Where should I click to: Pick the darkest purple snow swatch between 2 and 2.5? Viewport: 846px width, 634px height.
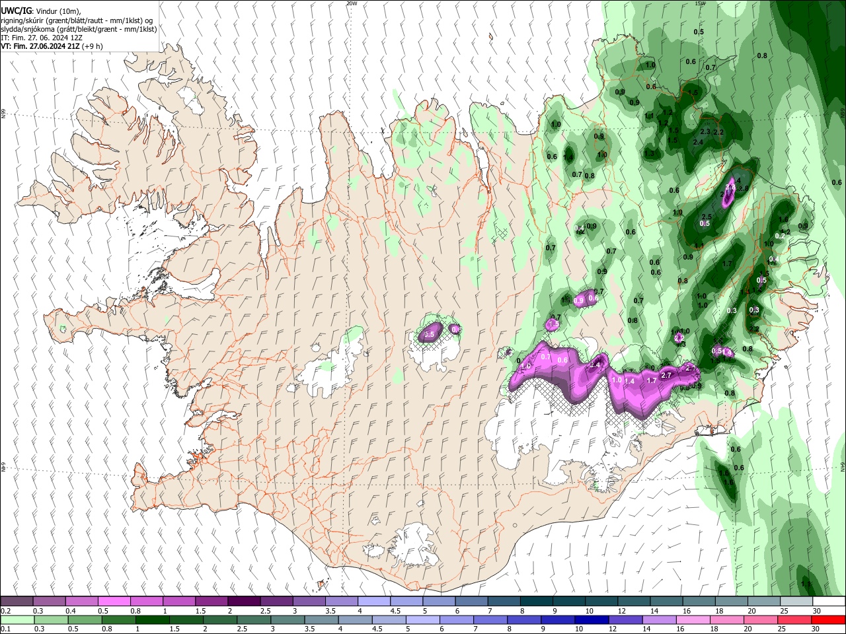pos(243,601)
